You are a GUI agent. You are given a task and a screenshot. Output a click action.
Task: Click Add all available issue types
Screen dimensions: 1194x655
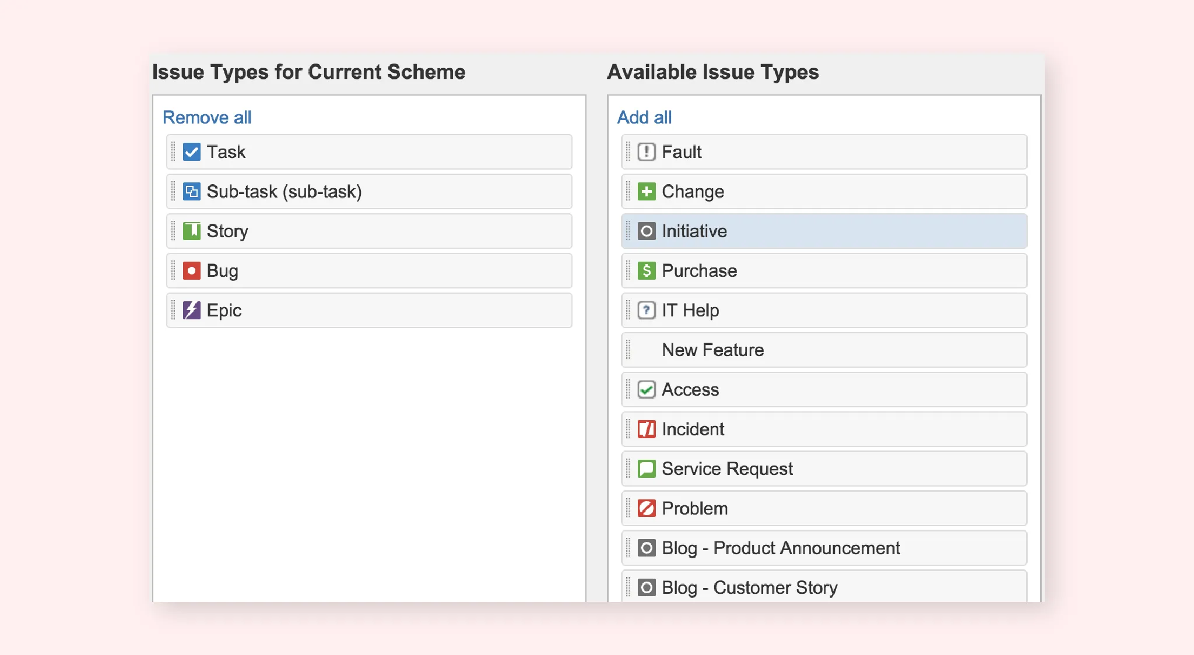click(x=644, y=117)
